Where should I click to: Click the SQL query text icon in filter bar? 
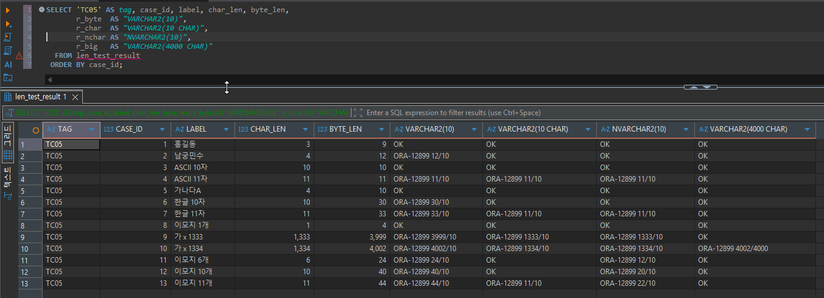(9, 113)
